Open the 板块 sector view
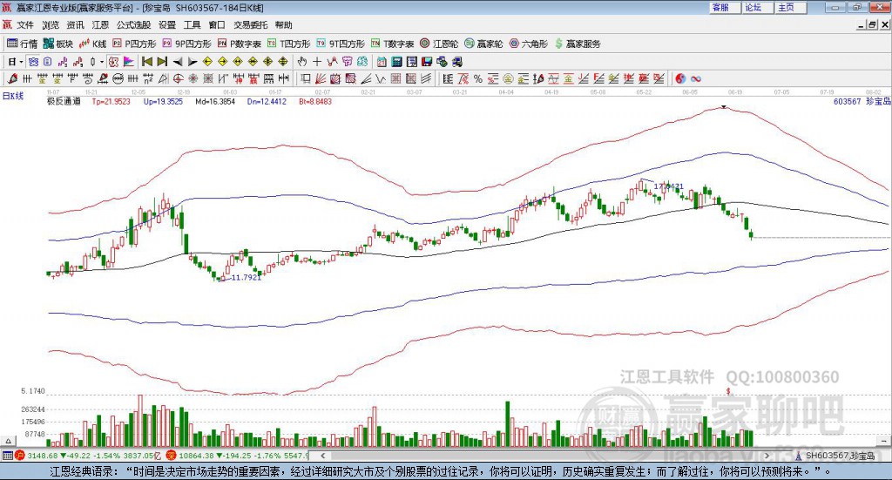Image resolution: width=892 pixels, height=480 pixels. tap(58, 44)
